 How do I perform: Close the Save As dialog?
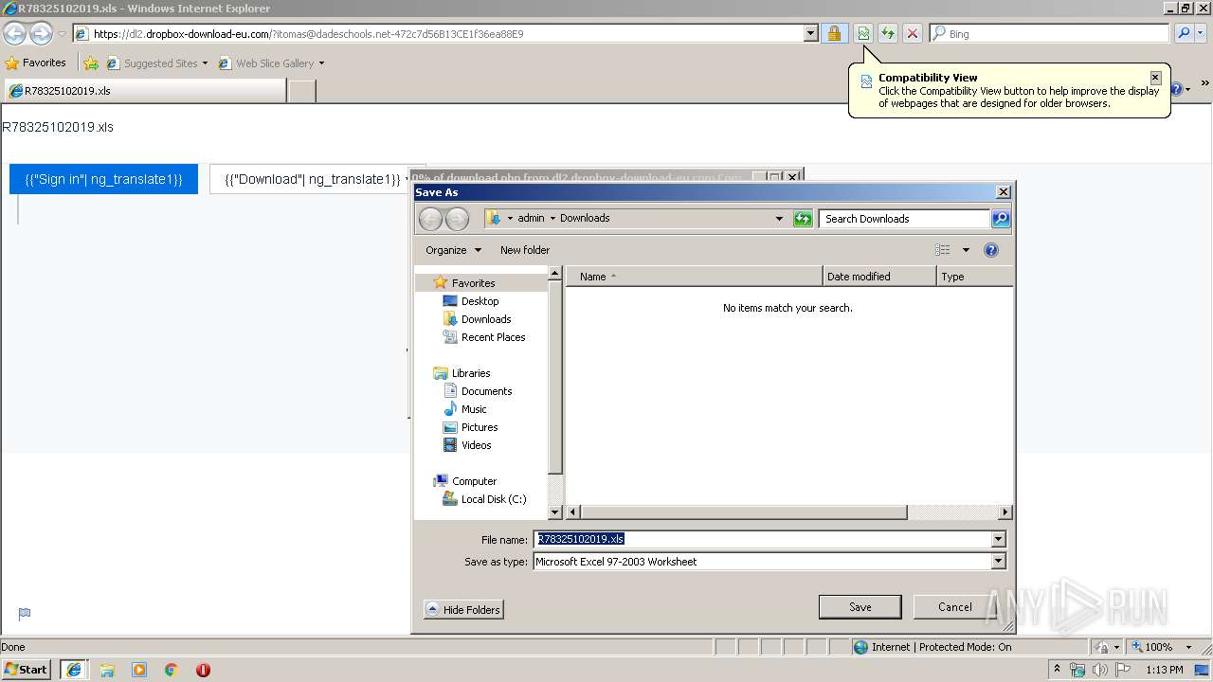[x=1004, y=192]
